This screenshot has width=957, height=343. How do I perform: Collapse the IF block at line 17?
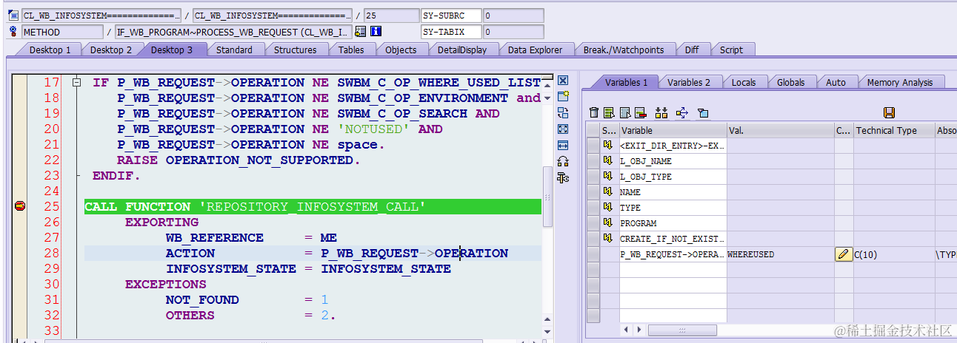pyautogui.click(x=76, y=83)
